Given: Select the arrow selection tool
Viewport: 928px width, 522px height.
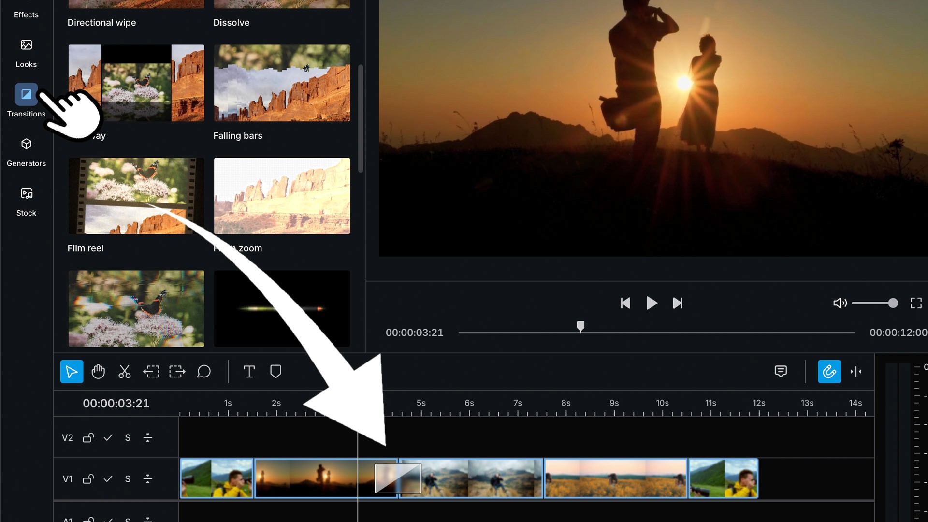Looking at the screenshot, I should pos(72,372).
